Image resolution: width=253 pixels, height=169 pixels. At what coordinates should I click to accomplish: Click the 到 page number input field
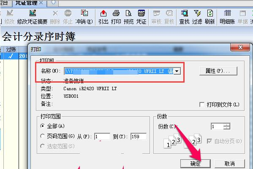[x=139, y=137]
